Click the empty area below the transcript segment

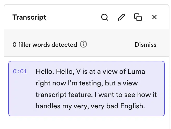tap(87, 123)
